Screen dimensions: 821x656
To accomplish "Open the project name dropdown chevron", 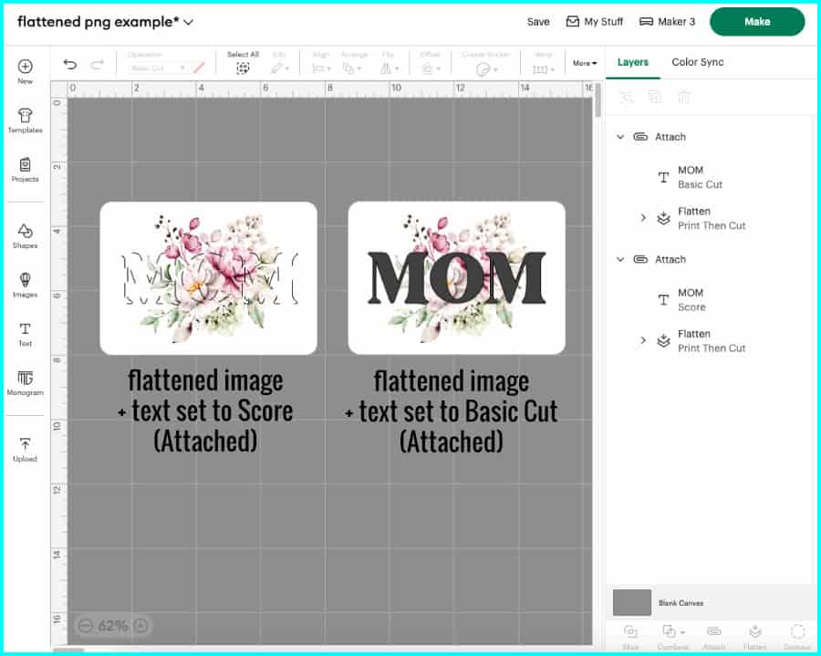I will pos(189,22).
